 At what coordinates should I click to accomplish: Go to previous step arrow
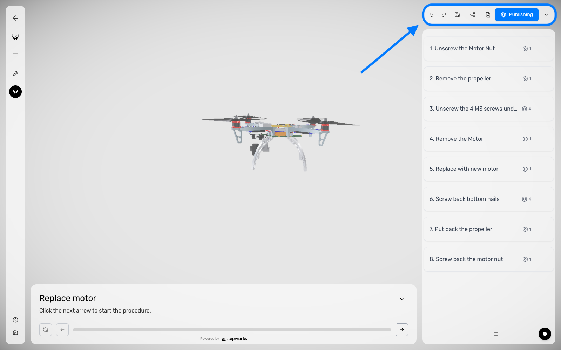point(62,330)
